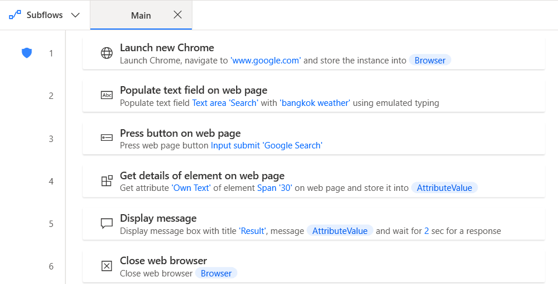558x284 pixels.
Task: Click the 'bangkok weather' text value link
Action: tap(315, 103)
